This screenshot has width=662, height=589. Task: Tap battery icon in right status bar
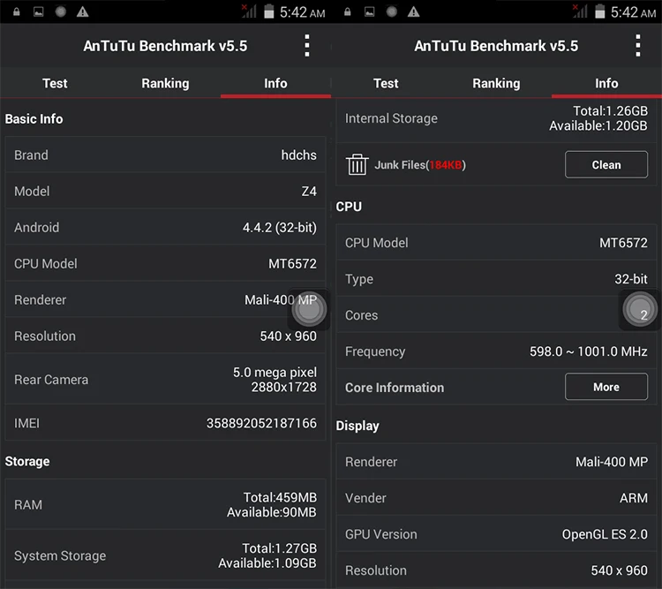[x=600, y=11]
